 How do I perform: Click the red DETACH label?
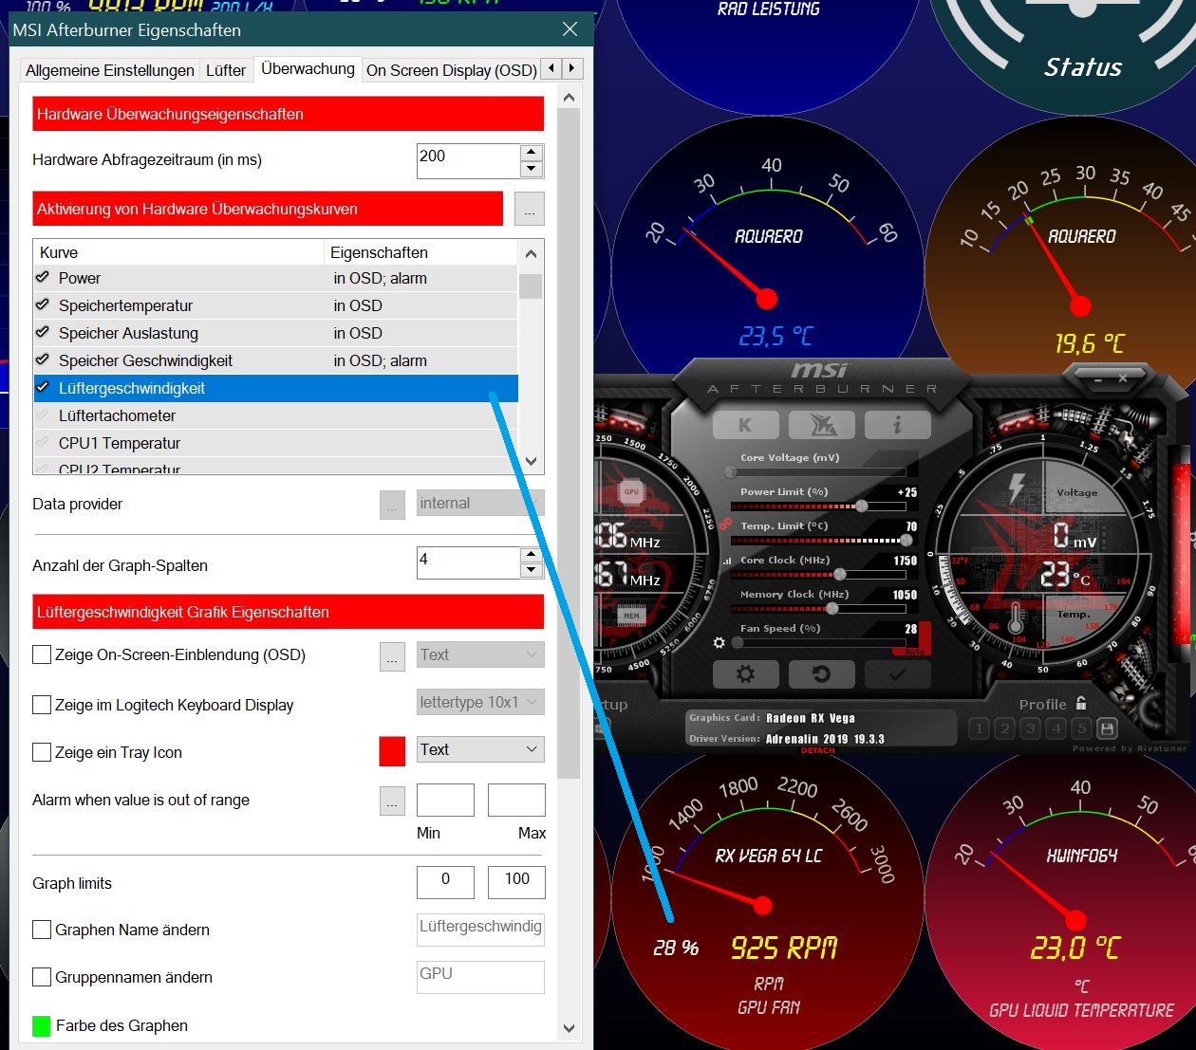point(818,750)
